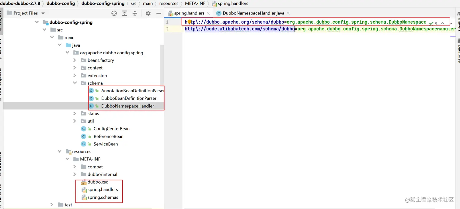Expand the util package
The width and height of the screenshot is (460, 209).
[75, 121]
